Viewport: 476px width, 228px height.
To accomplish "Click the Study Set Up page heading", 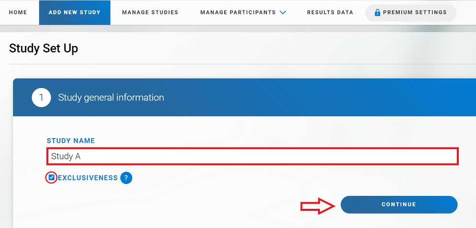I will [44, 48].
